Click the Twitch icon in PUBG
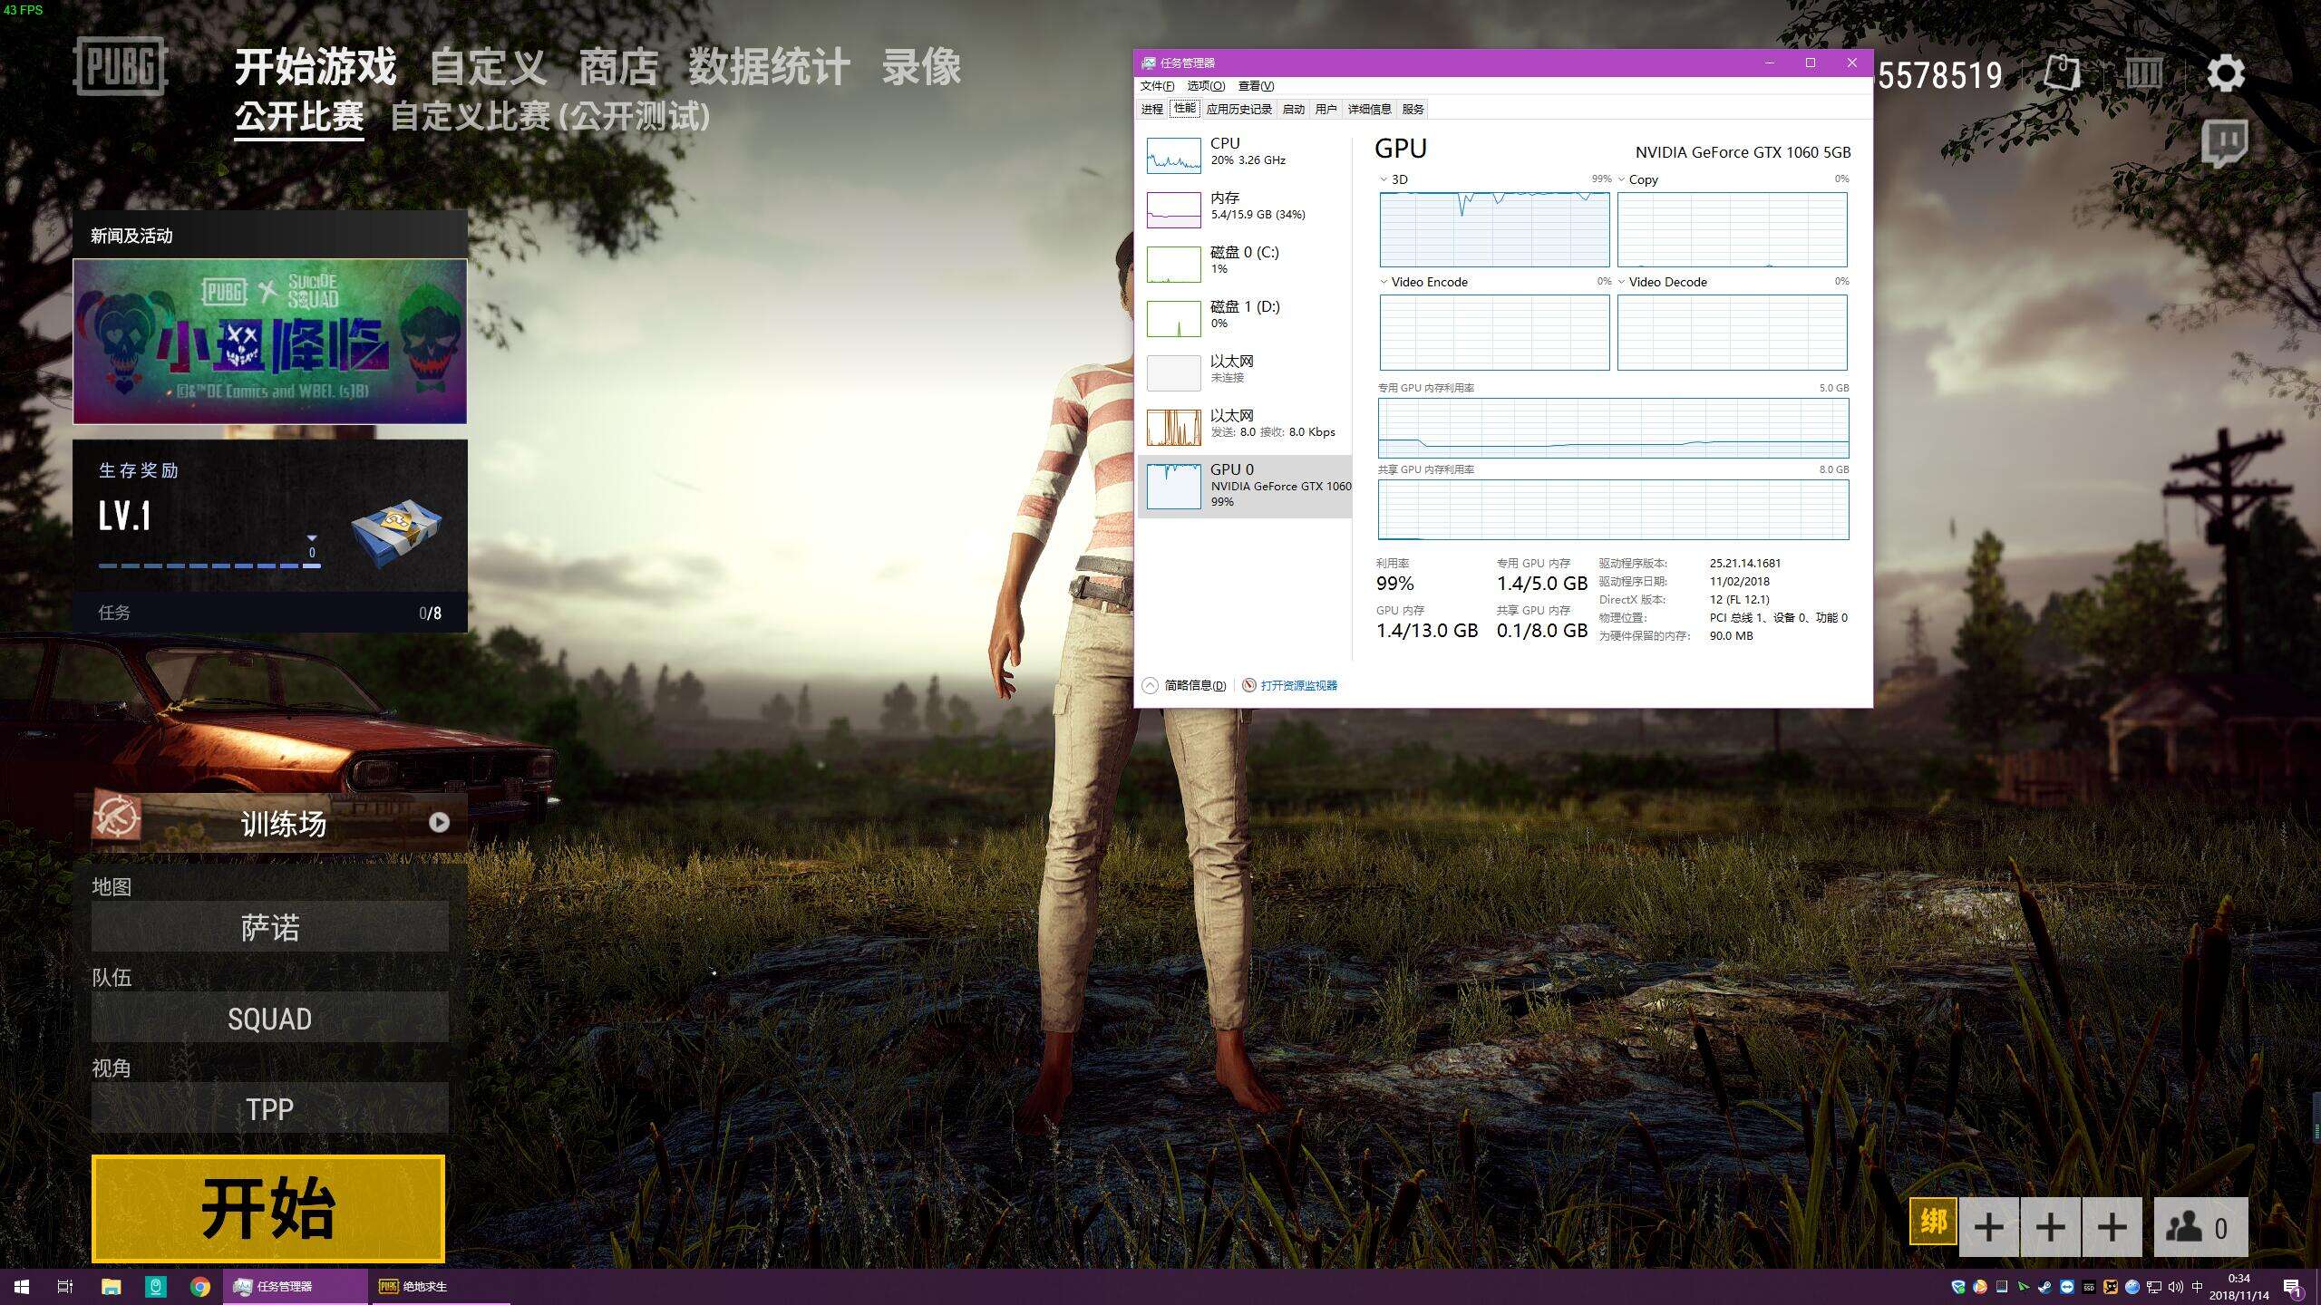The image size is (2321, 1305). 2226,143
